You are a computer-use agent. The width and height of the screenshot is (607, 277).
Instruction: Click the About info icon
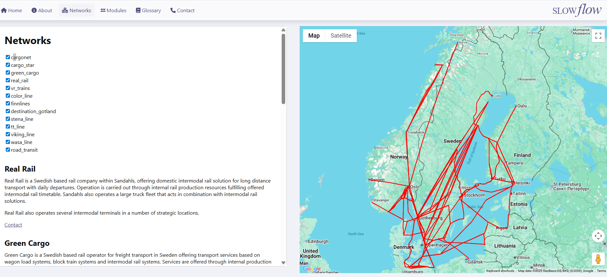(x=34, y=10)
